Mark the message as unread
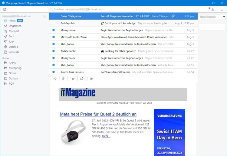This screenshot has width=227, height=156. coord(81,79)
